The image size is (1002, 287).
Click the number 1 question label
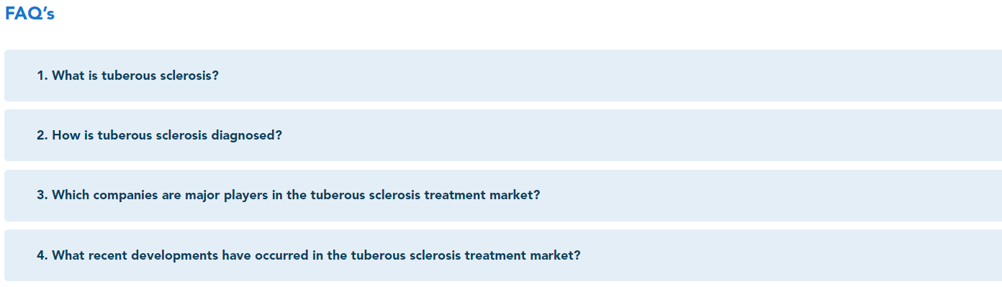point(128,76)
